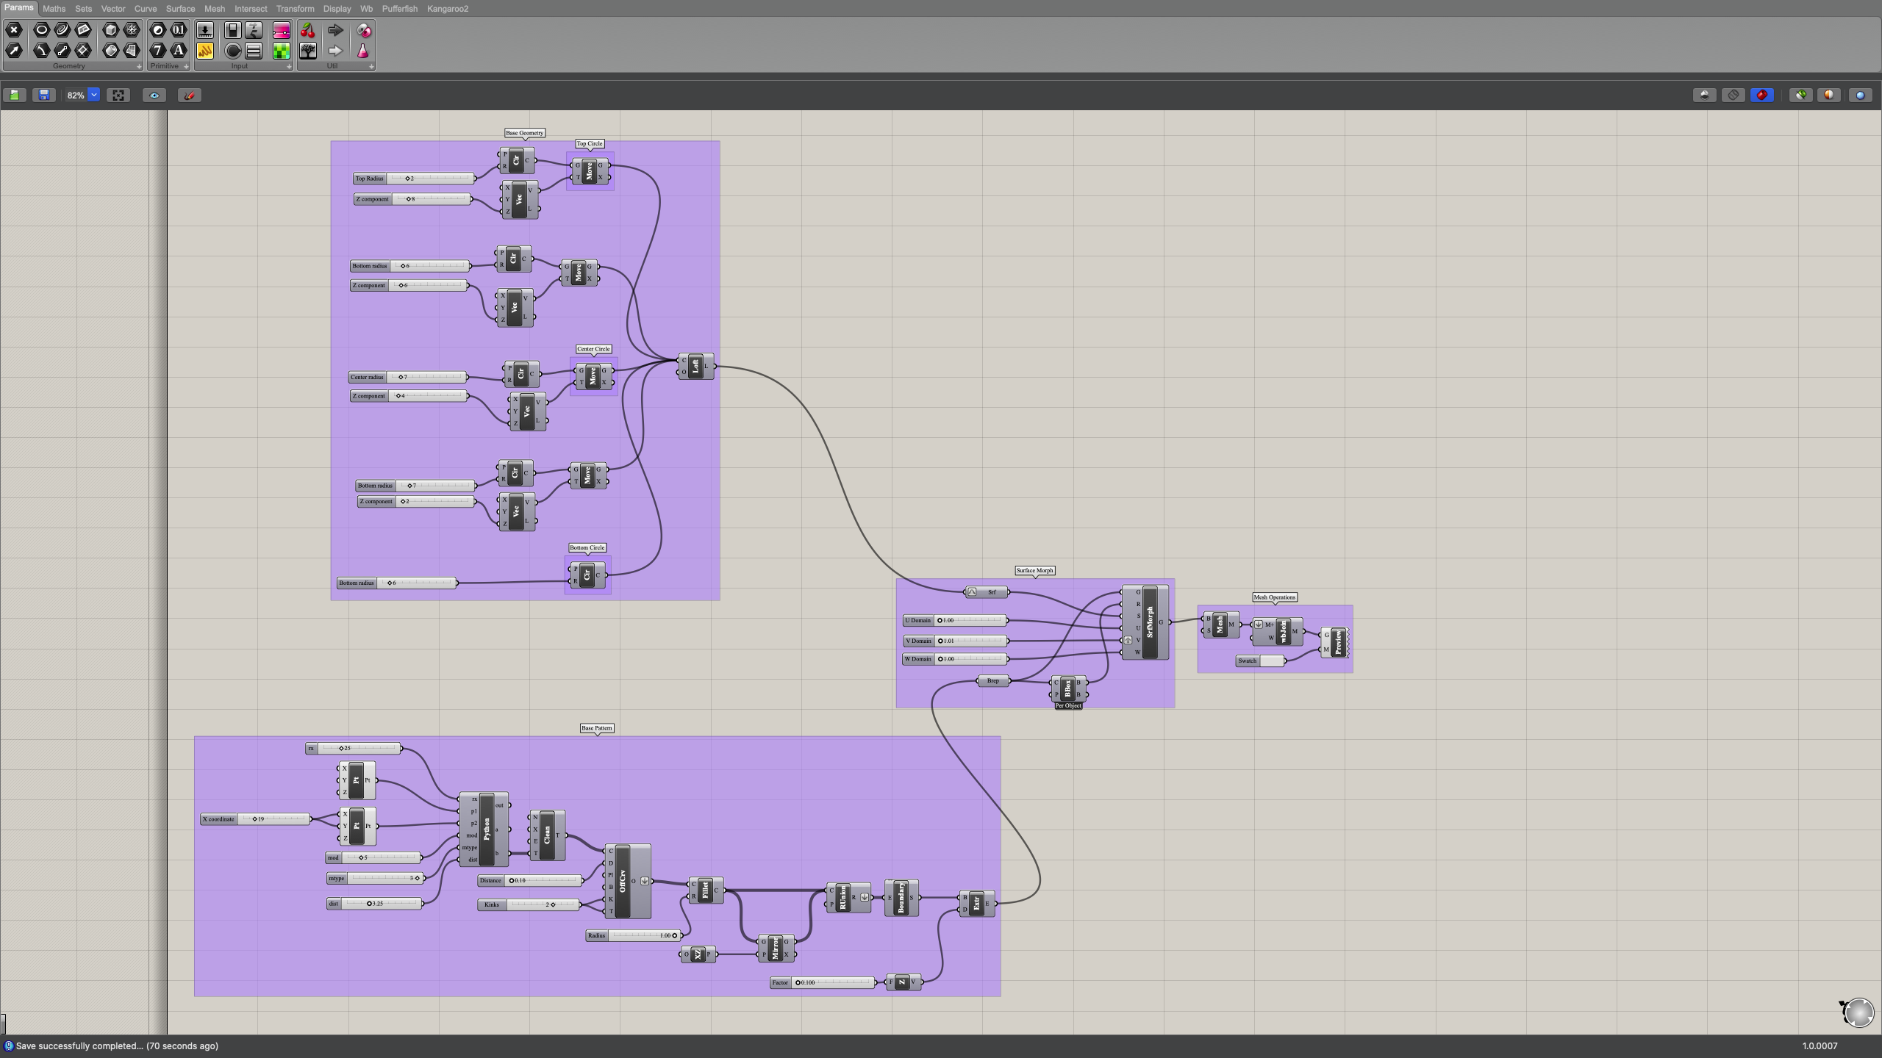Click the Cherry Picker util icon
The height and width of the screenshot is (1058, 1882).
[x=308, y=30]
